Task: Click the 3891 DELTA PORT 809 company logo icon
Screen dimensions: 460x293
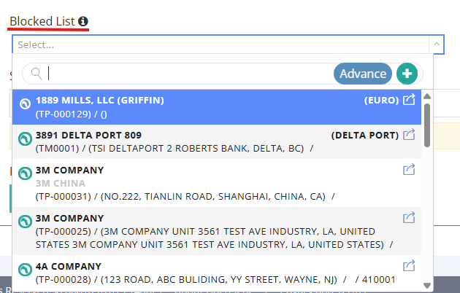Action: (x=26, y=138)
